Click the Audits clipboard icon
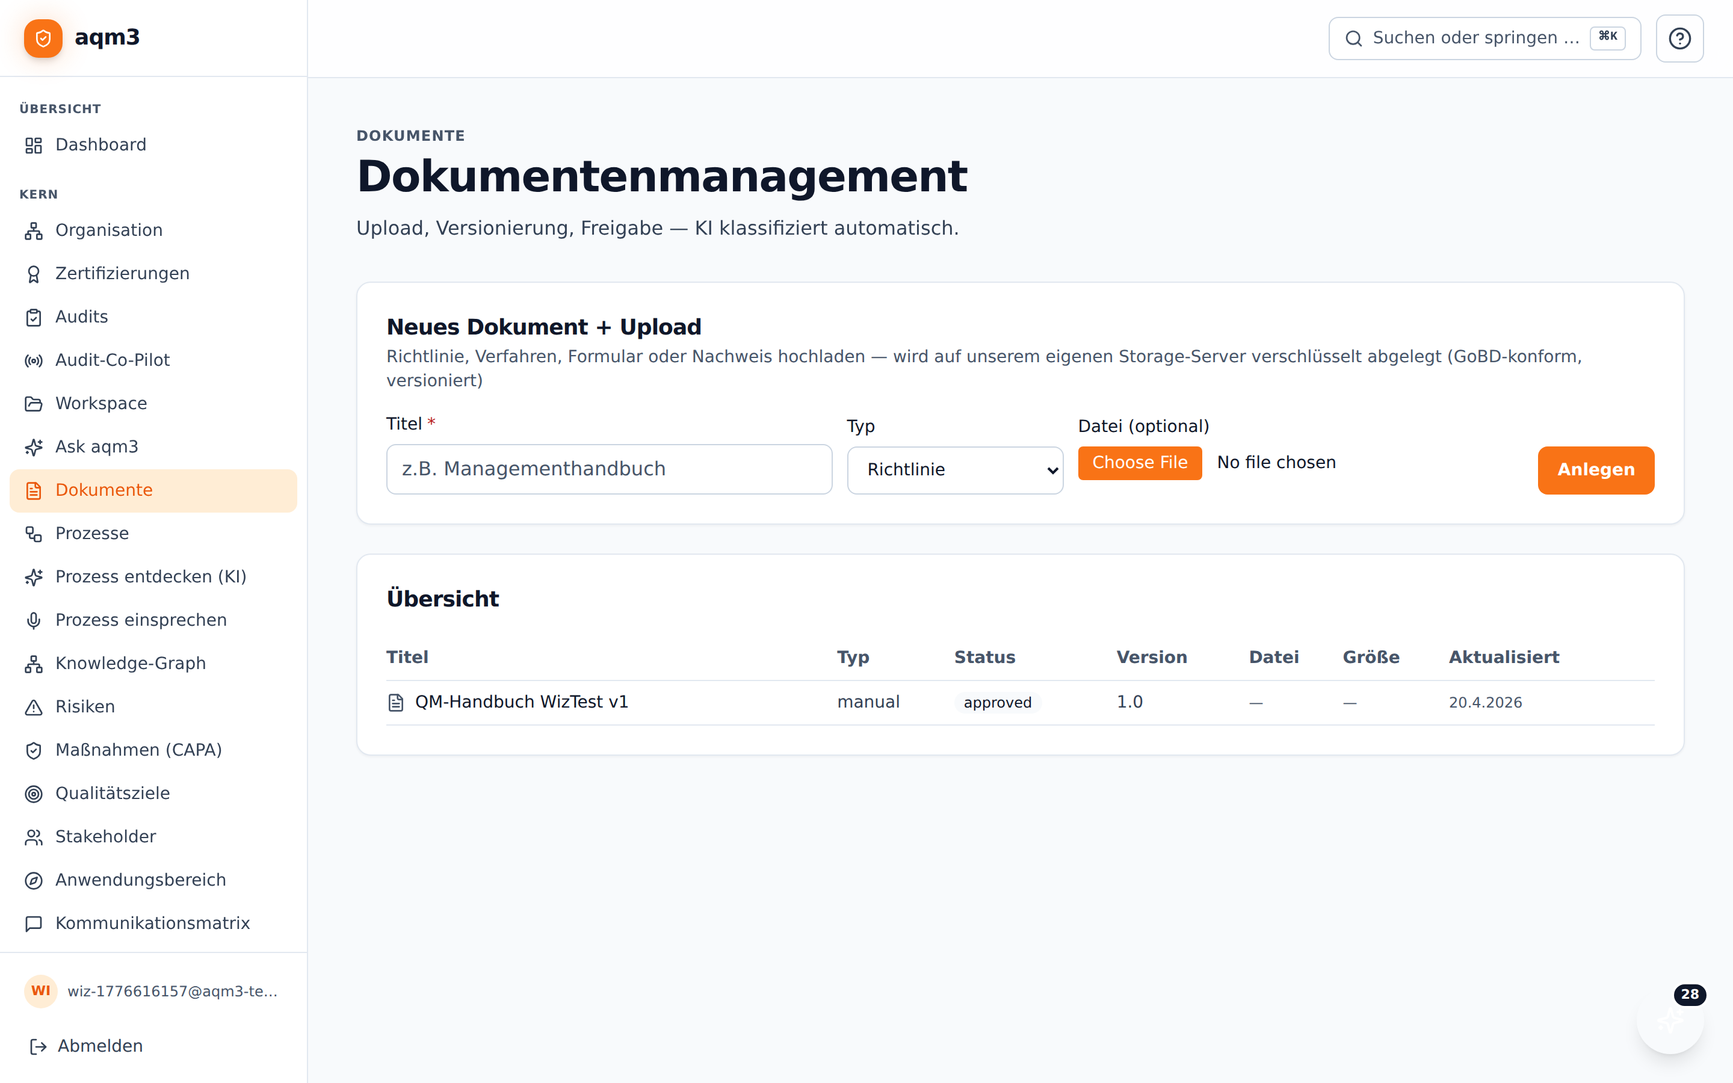 point(34,317)
